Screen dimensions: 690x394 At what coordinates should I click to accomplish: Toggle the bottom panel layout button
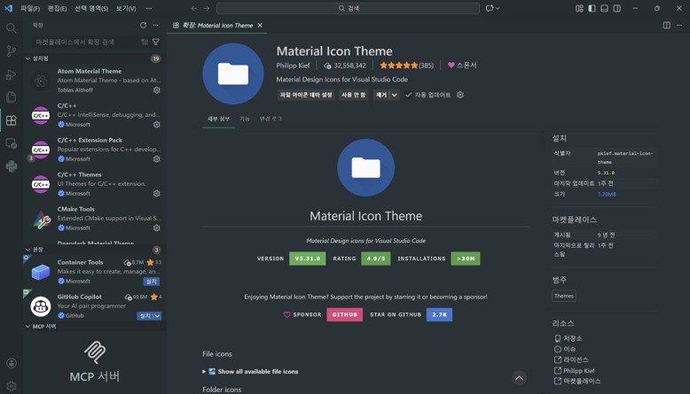[x=604, y=8]
